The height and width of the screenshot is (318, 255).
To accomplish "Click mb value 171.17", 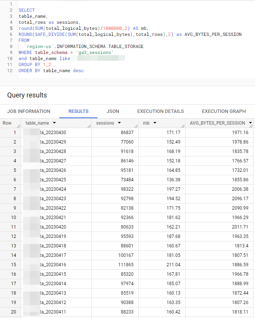I will pos(173,133).
